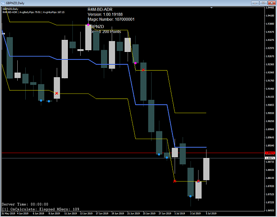Click the 'OnCalculate: Elapsed MSecs: 109' text
This screenshot has width=277, height=217.
(x=45, y=209)
